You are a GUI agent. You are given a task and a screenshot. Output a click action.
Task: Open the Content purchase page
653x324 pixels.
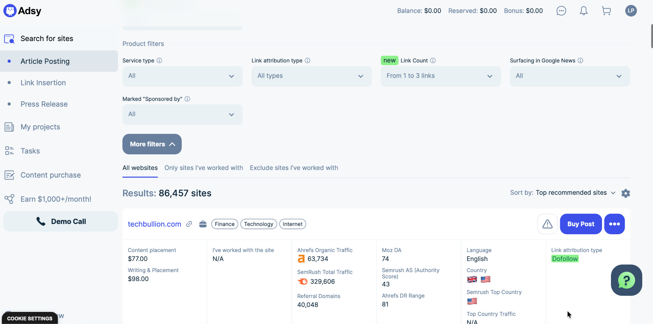pos(51,175)
